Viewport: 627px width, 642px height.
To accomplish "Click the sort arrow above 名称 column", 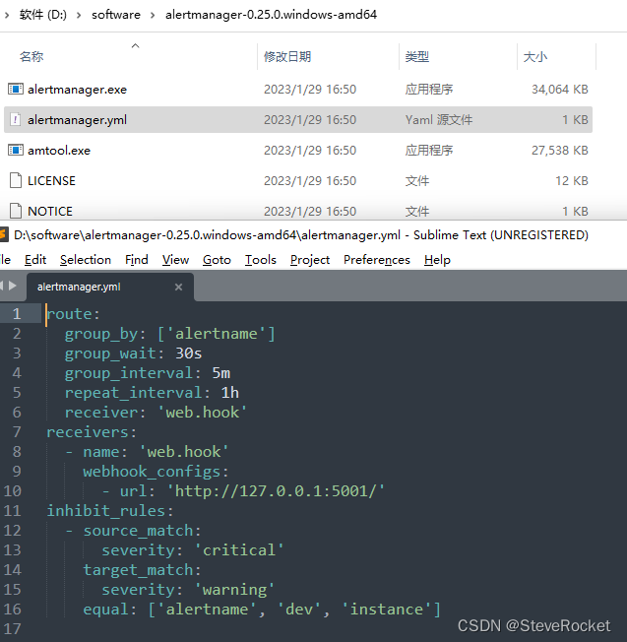I will (x=136, y=46).
